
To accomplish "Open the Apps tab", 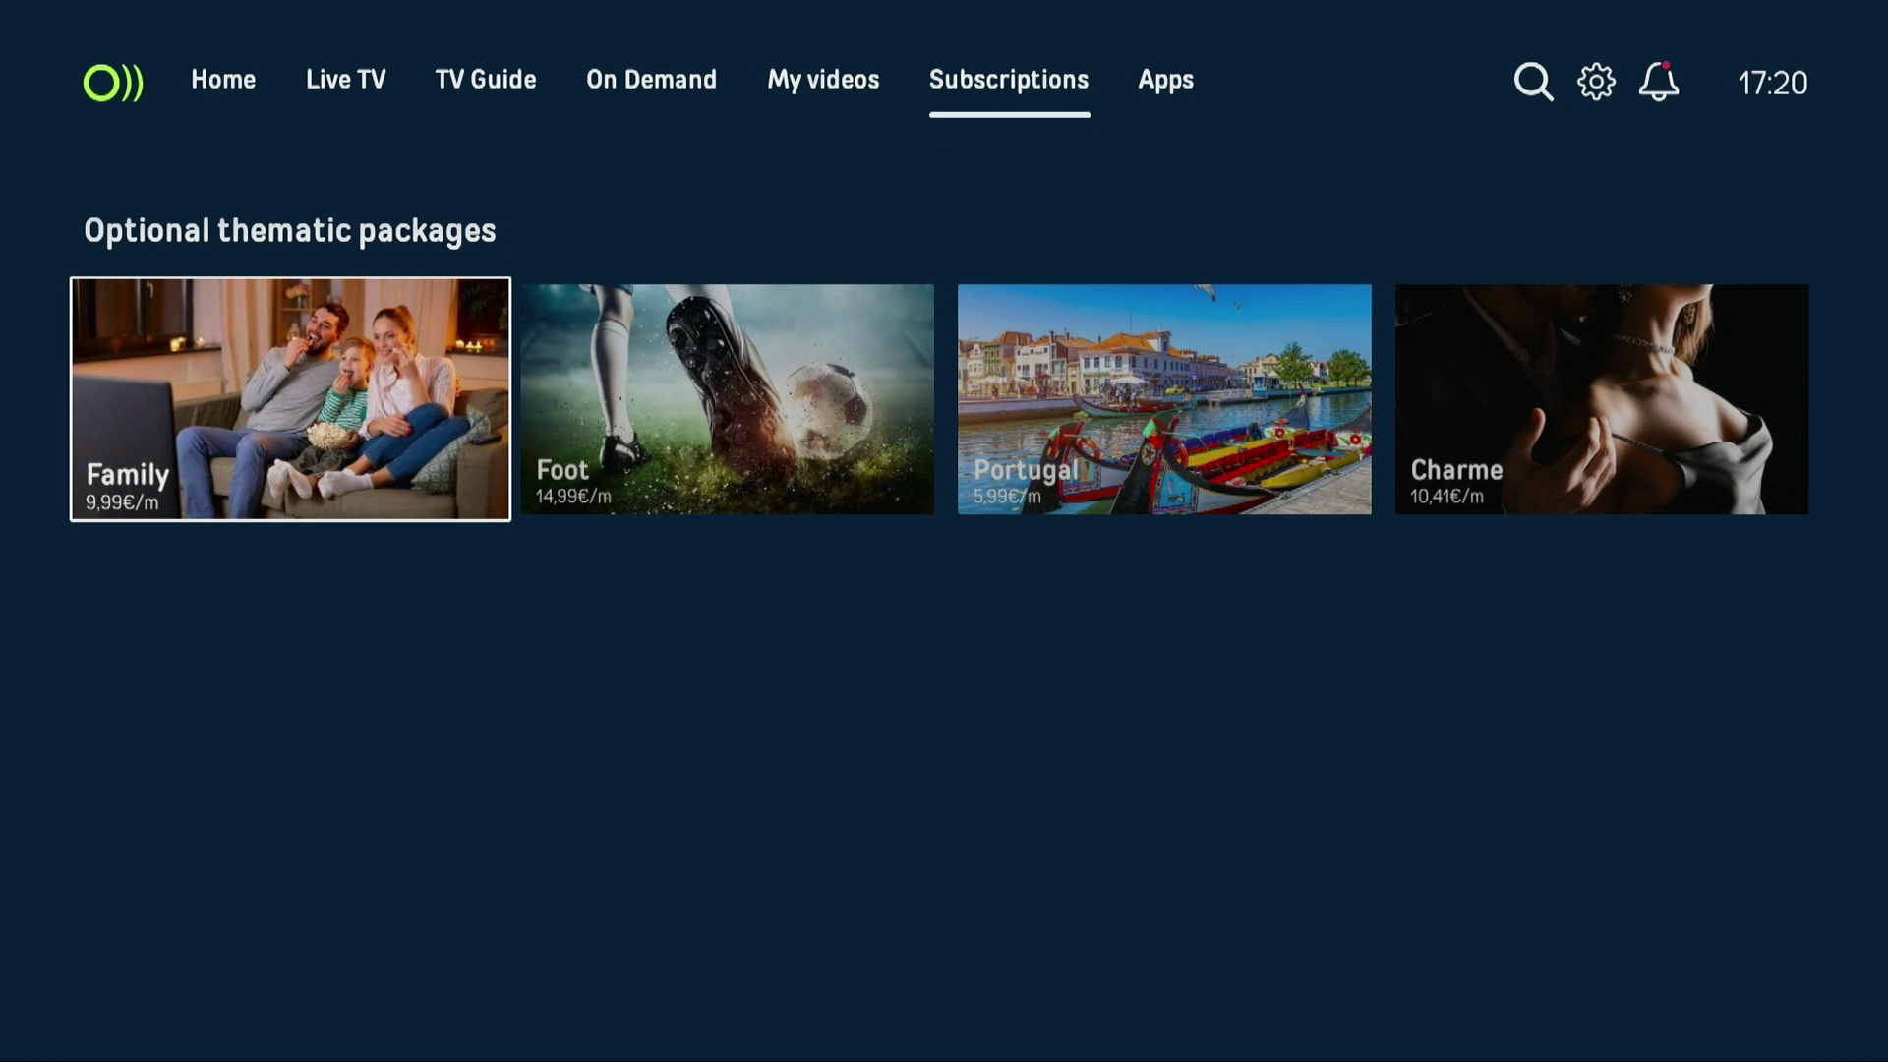I will (x=1165, y=80).
